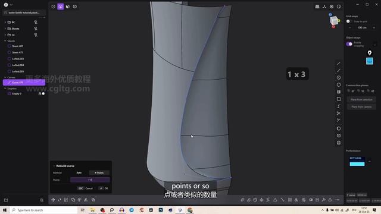Select solid selection mode icon
This screenshot has height=214, width=381.
coord(75,7)
